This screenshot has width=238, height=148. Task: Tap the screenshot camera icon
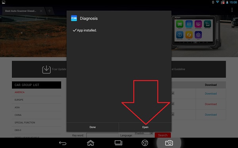169,143
